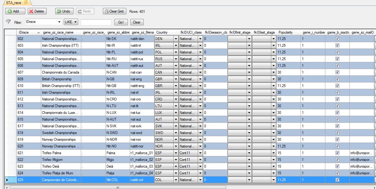
Task: Click the Clear filter button
Action: tap(137, 22)
